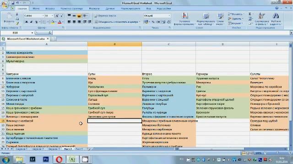Click Undo in quick access toolbar
The height and width of the screenshot is (164, 293).
(17, 3)
